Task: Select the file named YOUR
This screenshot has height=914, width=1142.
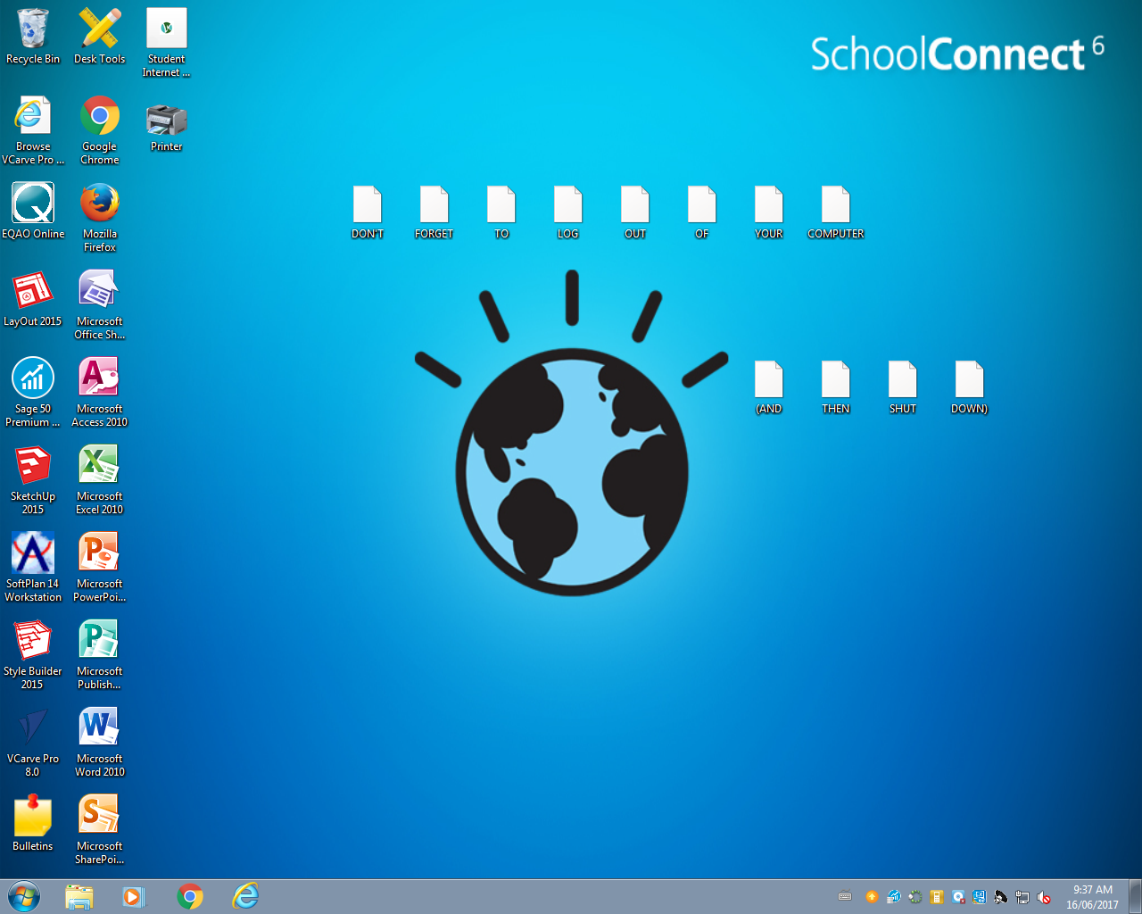Action: tap(769, 212)
